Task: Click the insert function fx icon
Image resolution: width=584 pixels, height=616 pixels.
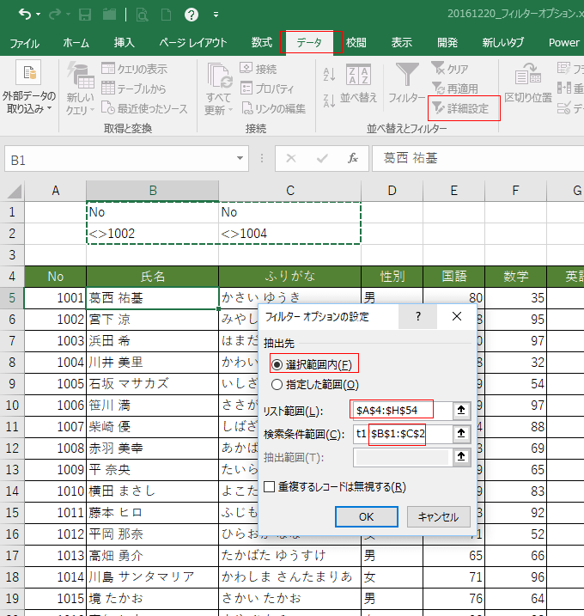Action: pos(352,159)
